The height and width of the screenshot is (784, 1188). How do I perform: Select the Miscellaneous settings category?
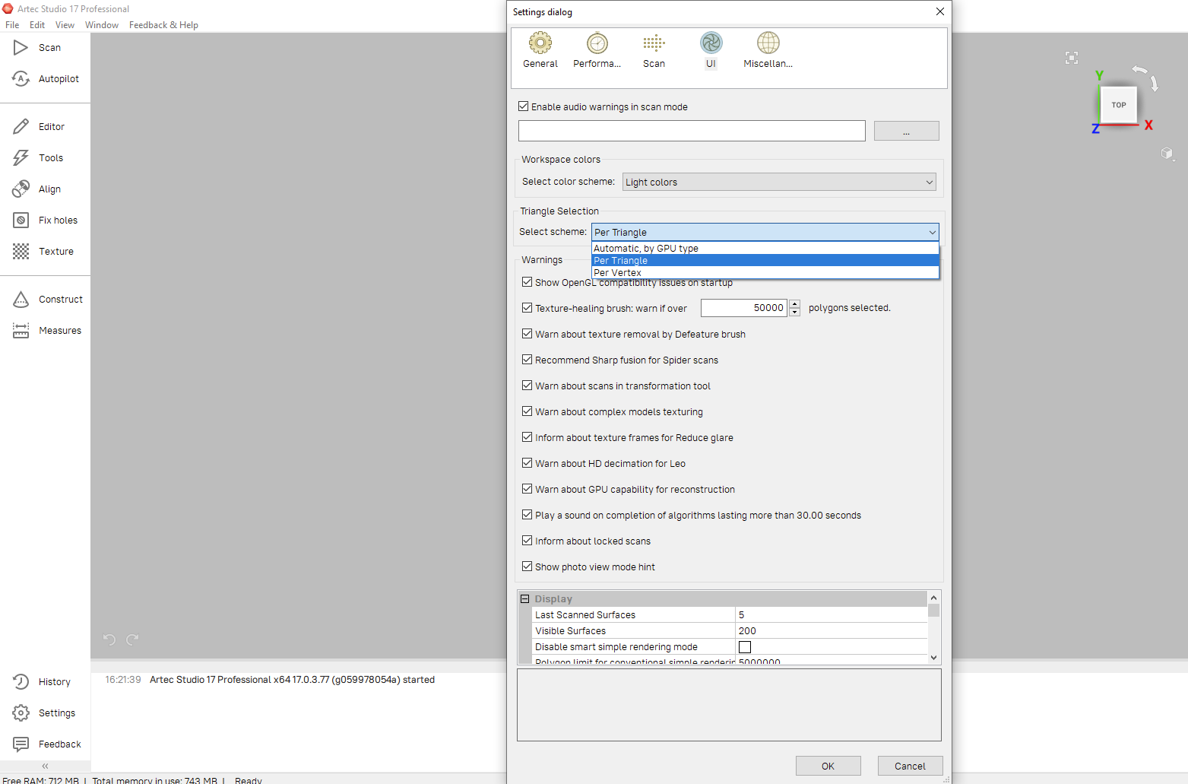768,50
